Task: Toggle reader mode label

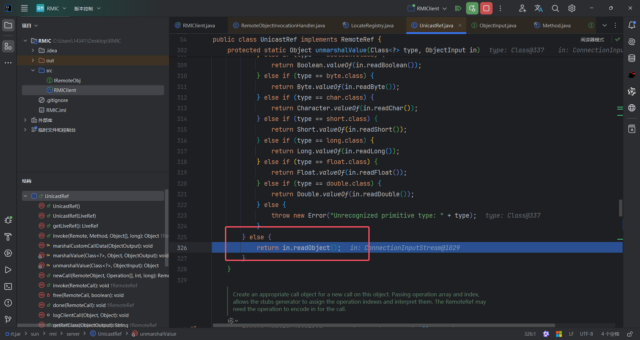Action: (x=592, y=40)
